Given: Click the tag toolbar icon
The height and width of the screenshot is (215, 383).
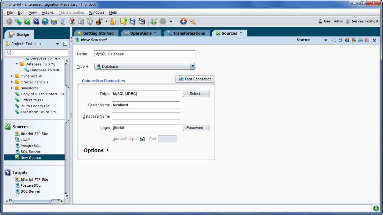Looking at the screenshot, I should click(x=90, y=21).
